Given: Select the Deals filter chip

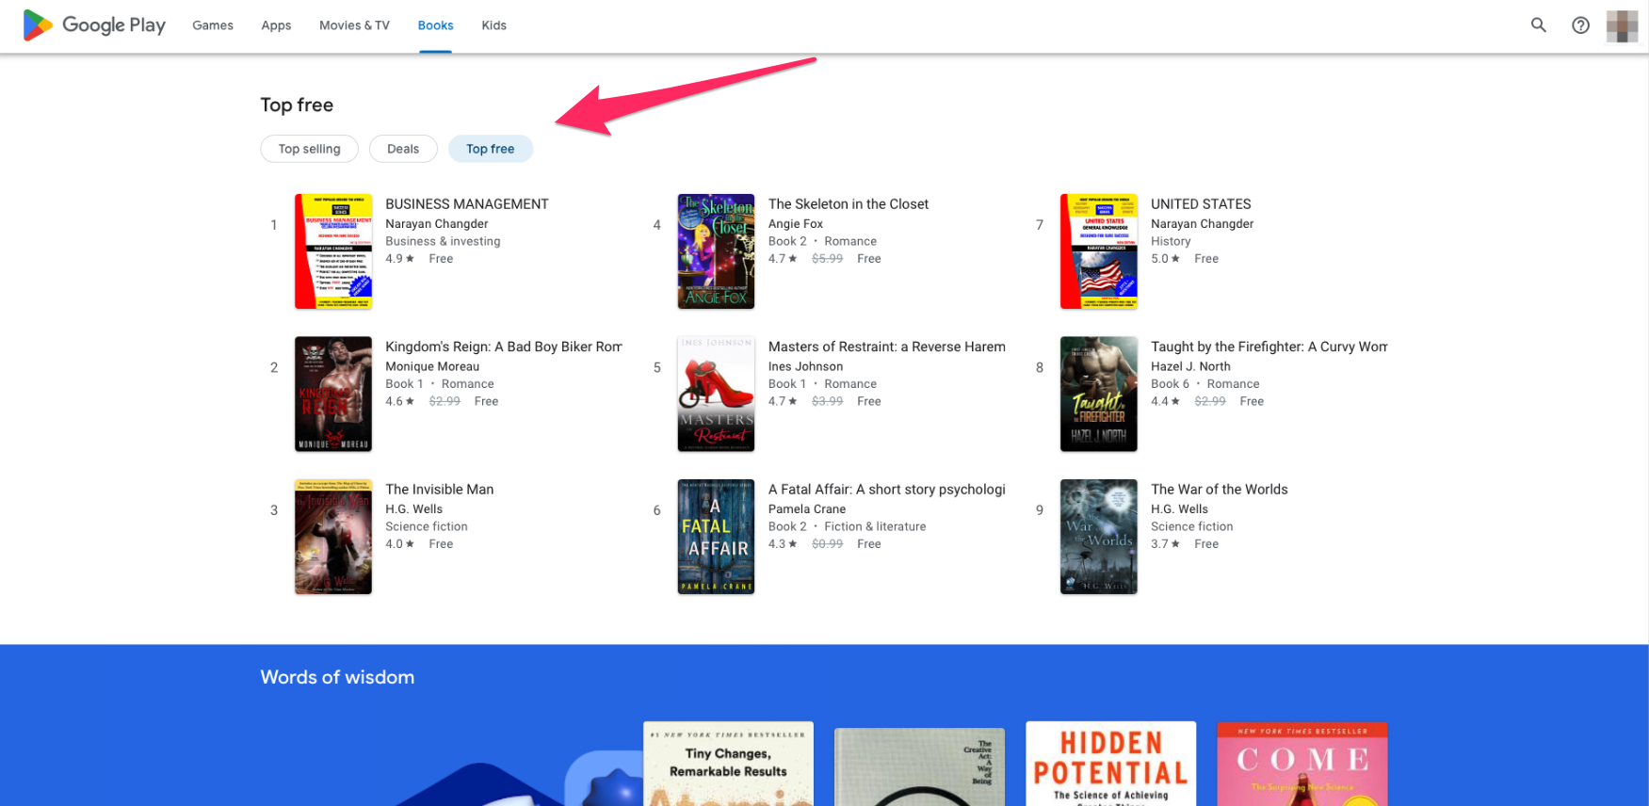Looking at the screenshot, I should click(403, 149).
